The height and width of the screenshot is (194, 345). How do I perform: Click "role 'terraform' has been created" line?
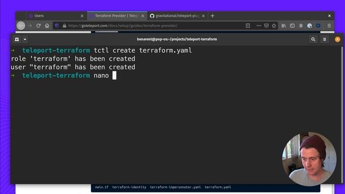point(73,59)
